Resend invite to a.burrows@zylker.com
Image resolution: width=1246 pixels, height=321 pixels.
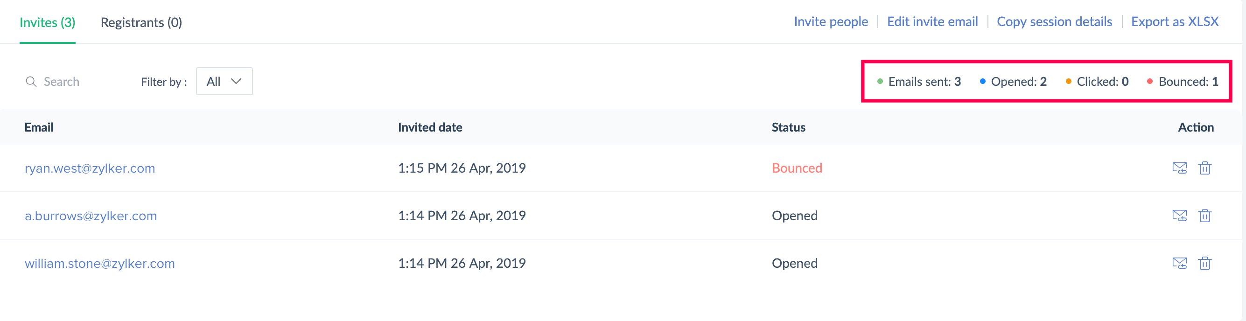point(1179,216)
